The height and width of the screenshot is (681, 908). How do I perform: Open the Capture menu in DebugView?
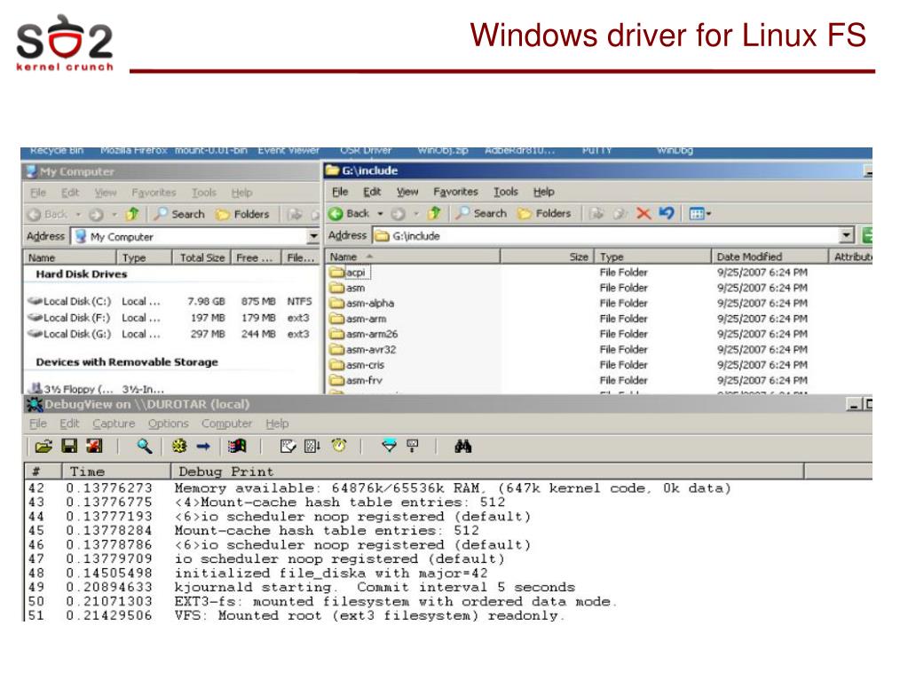click(114, 424)
